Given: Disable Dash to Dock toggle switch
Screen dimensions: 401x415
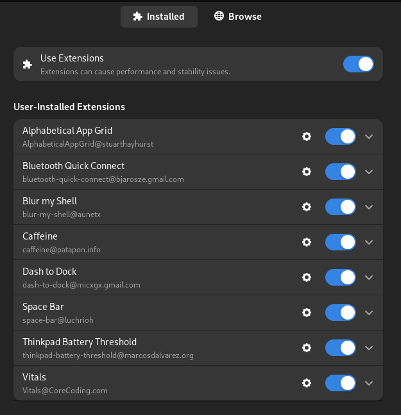Looking at the screenshot, I should 341,277.
